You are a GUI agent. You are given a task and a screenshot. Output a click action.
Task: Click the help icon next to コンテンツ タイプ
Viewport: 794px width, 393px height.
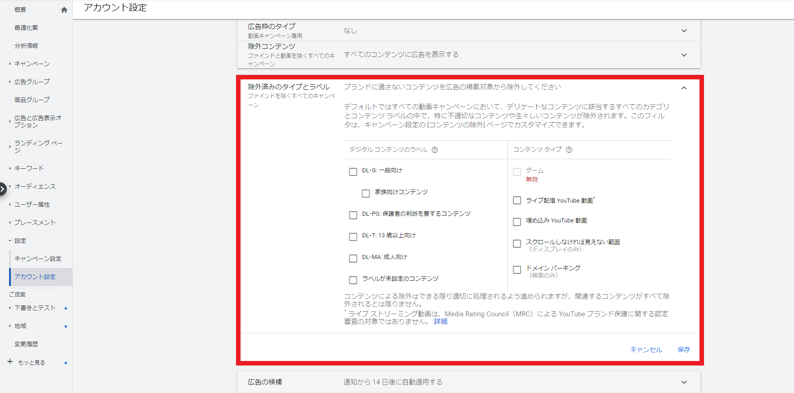pos(569,150)
